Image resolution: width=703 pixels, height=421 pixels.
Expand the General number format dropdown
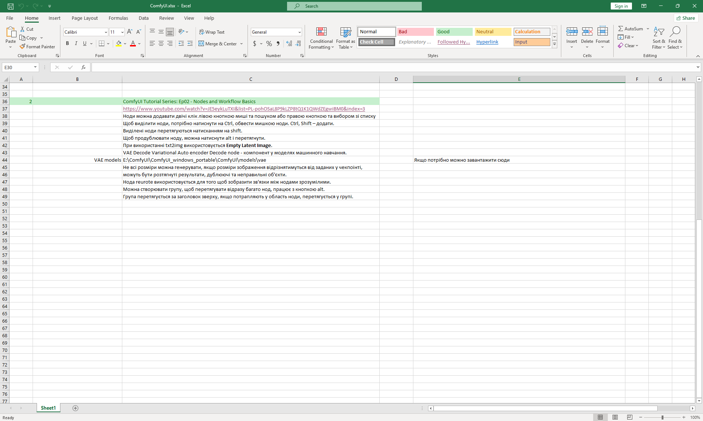300,32
